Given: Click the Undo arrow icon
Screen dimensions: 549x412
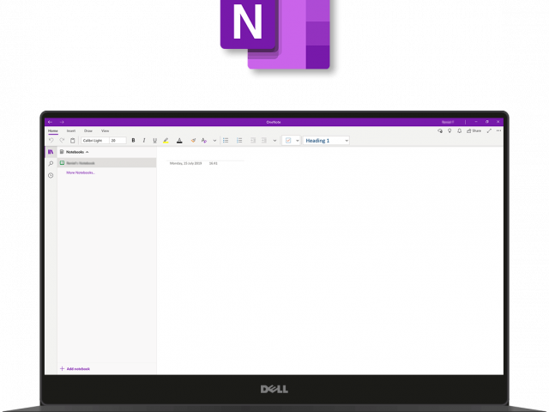Looking at the screenshot, I should pos(51,140).
